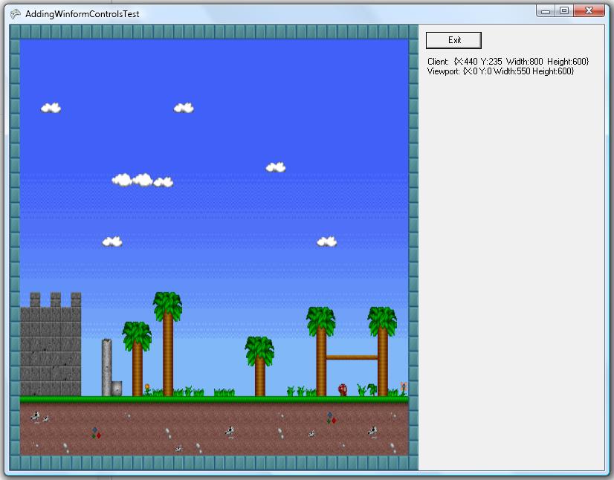Click the AddingWinformControlsTest title text
The height and width of the screenshot is (480, 614).
click(83, 14)
